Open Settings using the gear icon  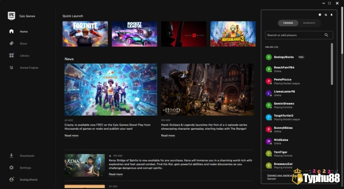(12, 168)
